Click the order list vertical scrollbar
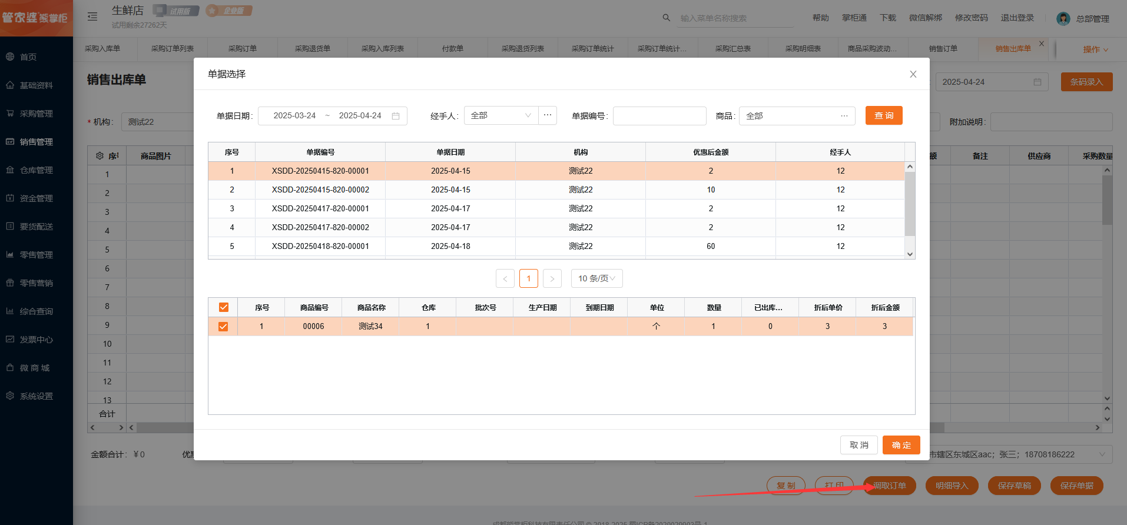The height and width of the screenshot is (525, 1127). (910, 204)
